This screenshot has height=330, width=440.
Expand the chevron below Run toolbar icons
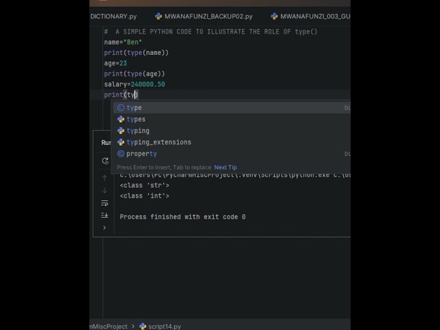[104, 228]
